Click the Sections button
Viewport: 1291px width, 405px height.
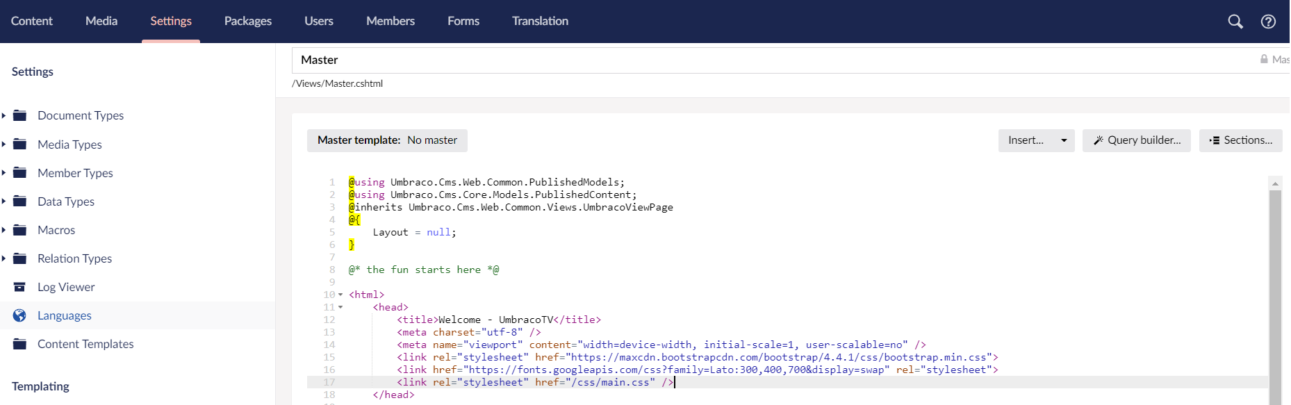pyautogui.click(x=1241, y=140)
